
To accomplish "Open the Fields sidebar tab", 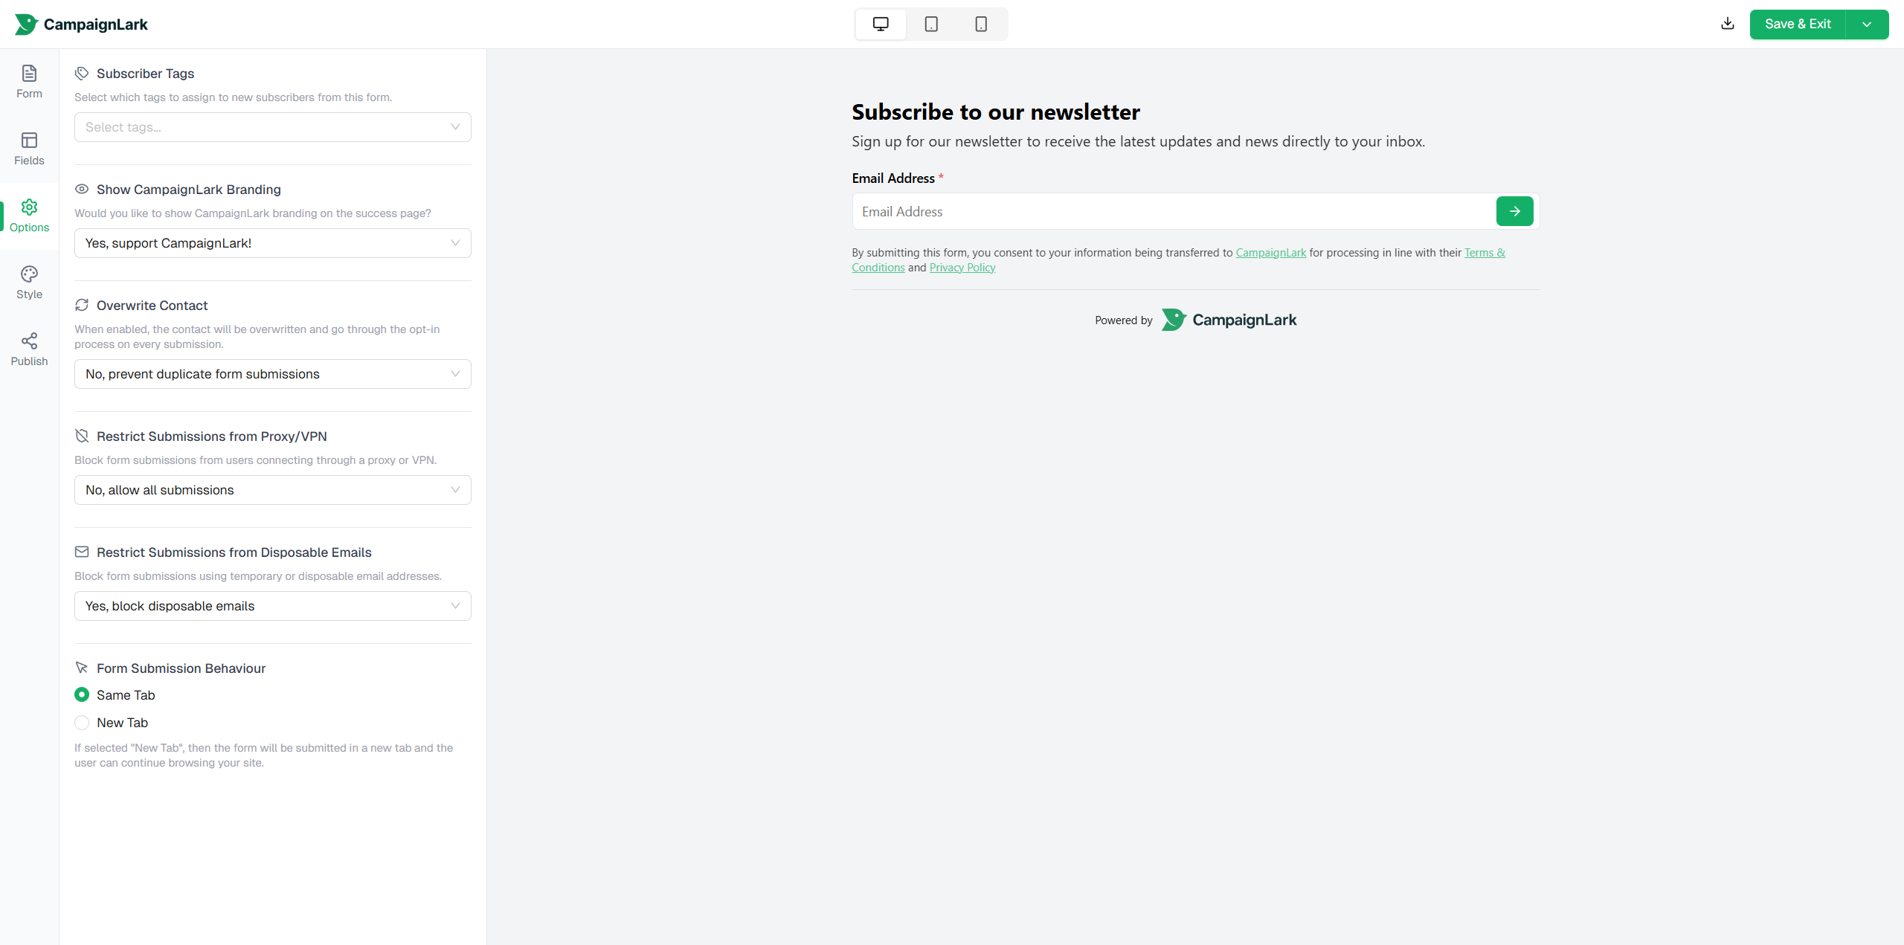I will point(29,149).
